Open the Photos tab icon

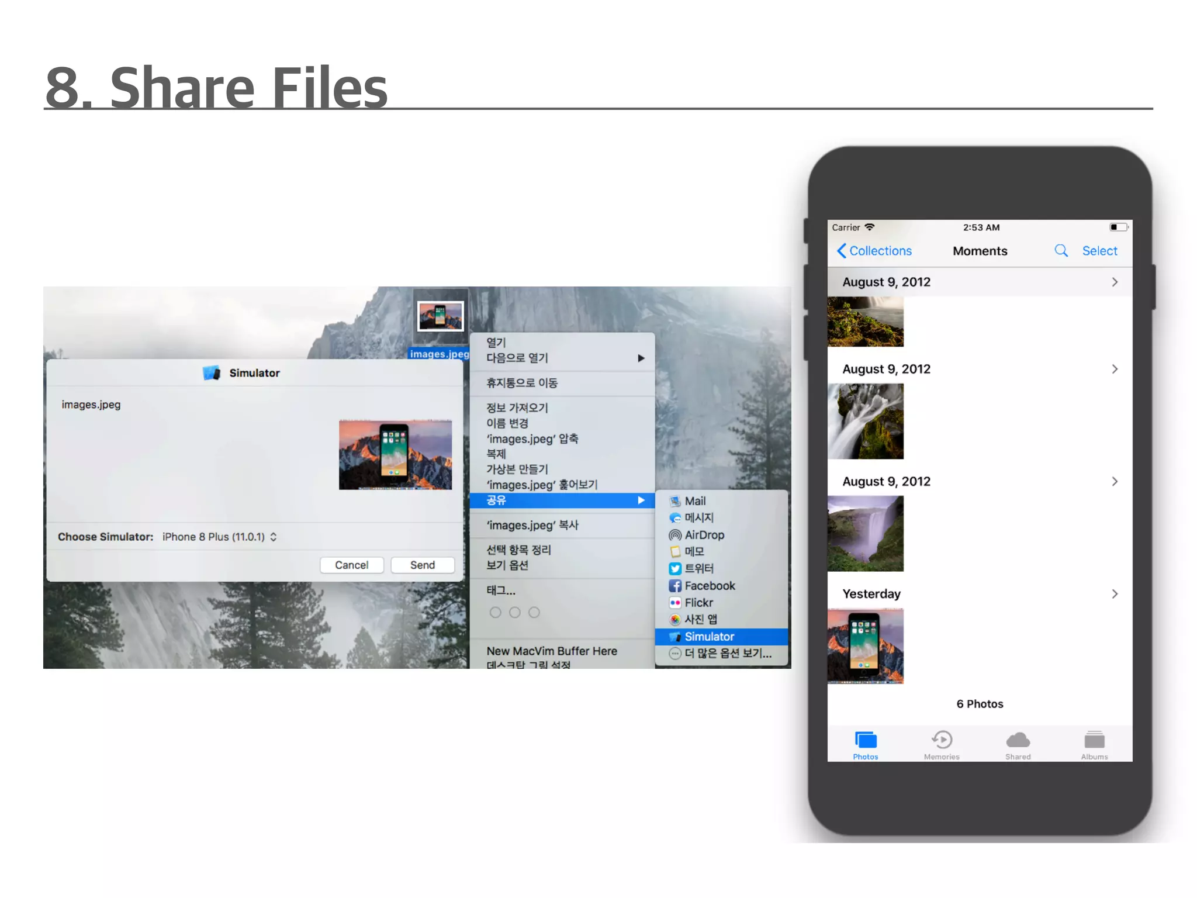point(865,741)
